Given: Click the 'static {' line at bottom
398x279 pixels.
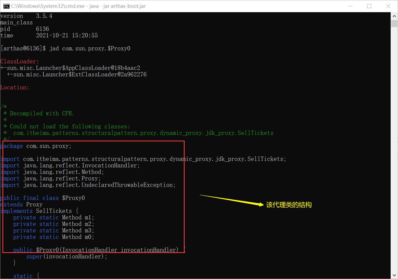Looking at the screenshot, I should (26, 276).
